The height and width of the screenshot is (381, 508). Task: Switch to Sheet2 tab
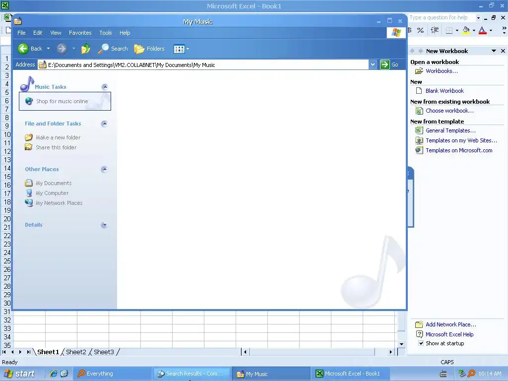tap(76, 352)
